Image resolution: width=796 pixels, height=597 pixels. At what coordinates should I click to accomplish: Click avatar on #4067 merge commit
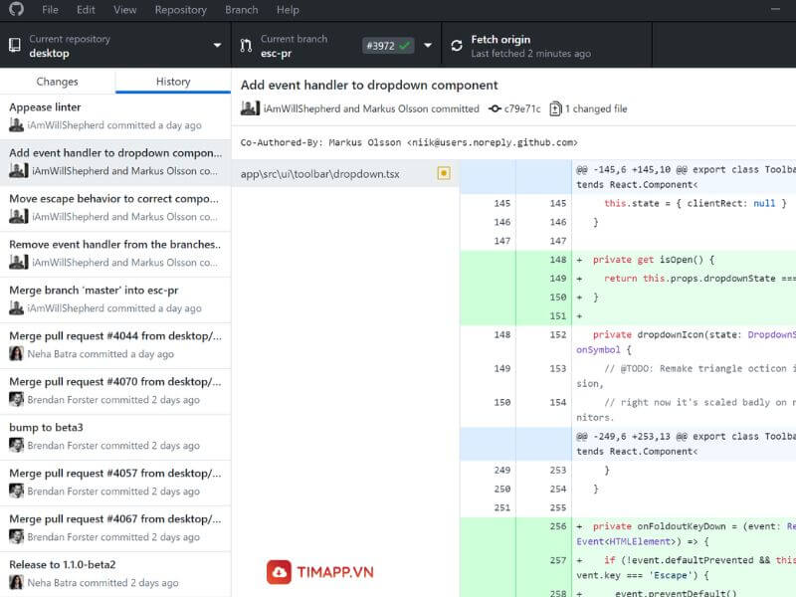click(x=16, y=536)
